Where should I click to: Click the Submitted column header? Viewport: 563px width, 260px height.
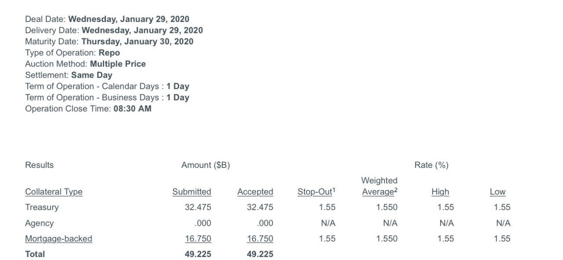pyautogui.click(x=191, y=192)
